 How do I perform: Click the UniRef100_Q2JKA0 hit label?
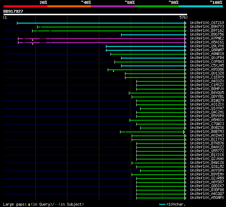(x=207, y=159)
